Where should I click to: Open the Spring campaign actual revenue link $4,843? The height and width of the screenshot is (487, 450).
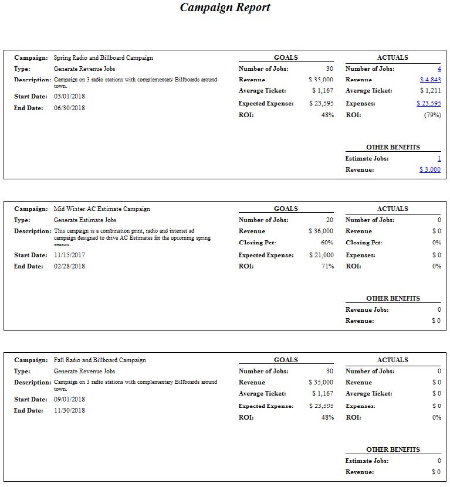click(x=431, y=80)
